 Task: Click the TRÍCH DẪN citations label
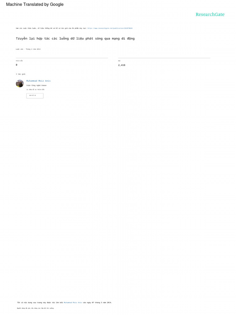point(19,61)
